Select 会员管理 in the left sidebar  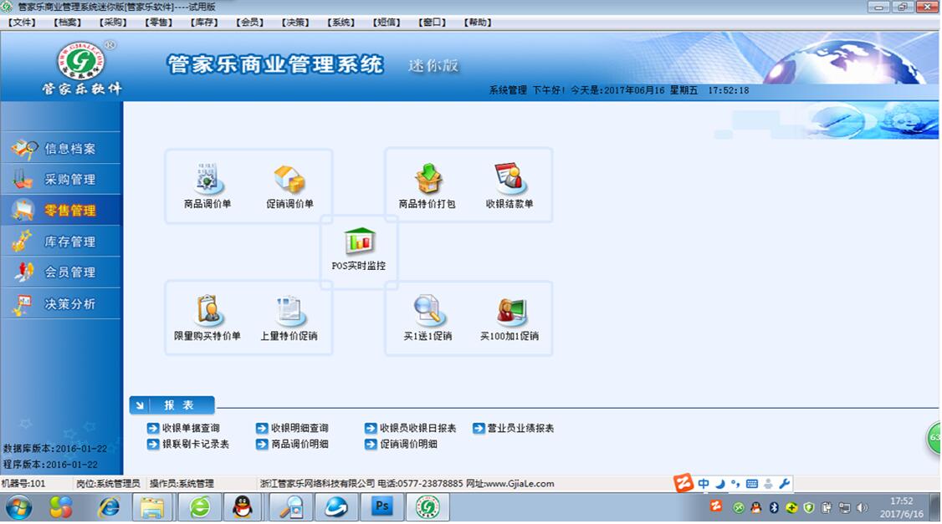61,272
